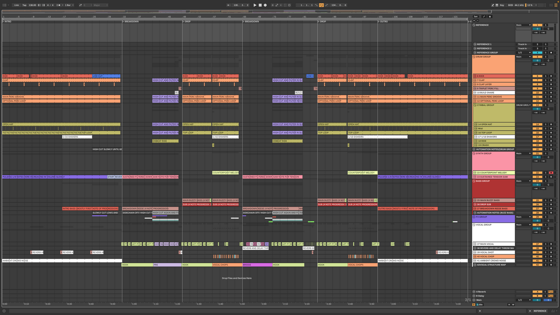This screenshot has width=560, height=315.
Task: Click the 138.00 tempo field
Action: coord(32,5)
